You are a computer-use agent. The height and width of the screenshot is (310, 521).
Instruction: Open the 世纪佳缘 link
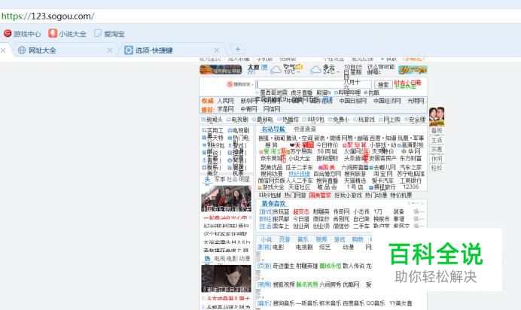299,174
